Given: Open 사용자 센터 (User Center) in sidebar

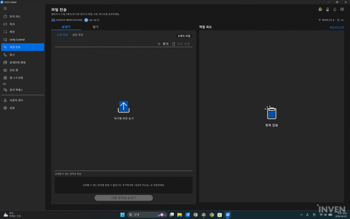Looking at the screenshot, I should [x=16, y=100].
